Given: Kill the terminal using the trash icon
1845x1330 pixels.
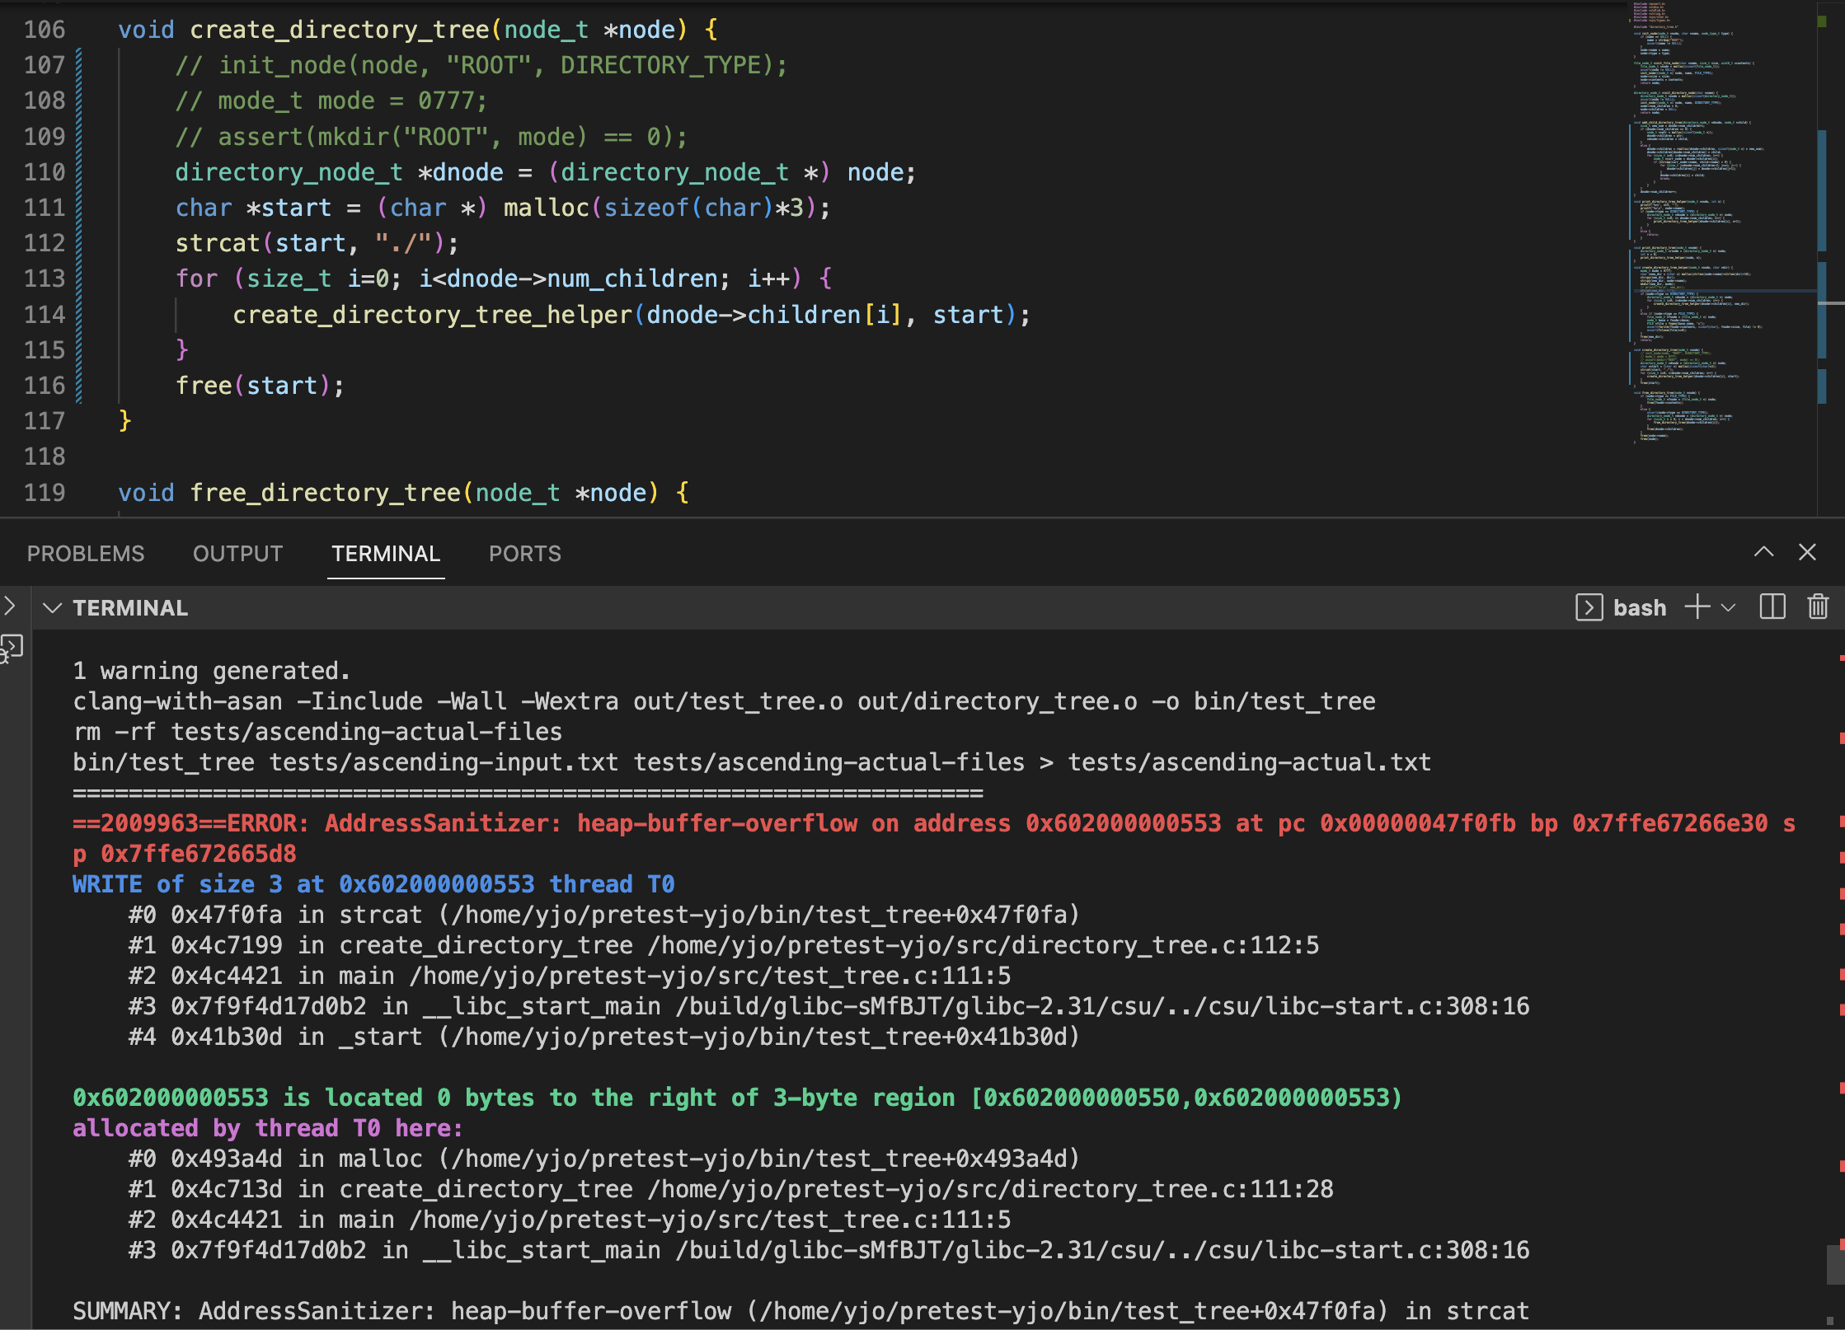Looking at the screenshot, I should tap(1818, 607).
